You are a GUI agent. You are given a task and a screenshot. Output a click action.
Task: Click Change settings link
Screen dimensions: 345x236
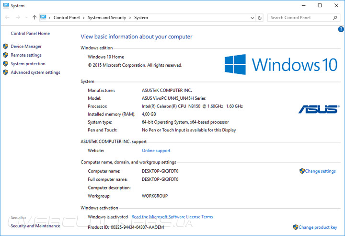[x=321, y=171]
